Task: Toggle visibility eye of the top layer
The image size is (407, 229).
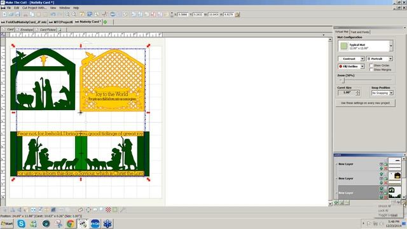Action: [x=382, y=164]
